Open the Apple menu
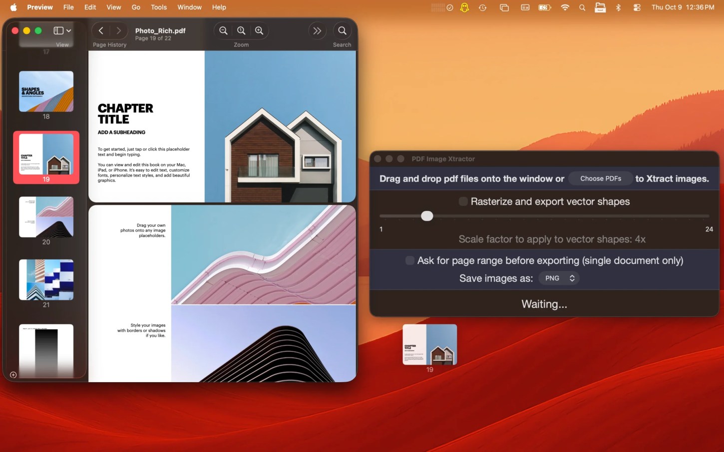 pos(13,7)
